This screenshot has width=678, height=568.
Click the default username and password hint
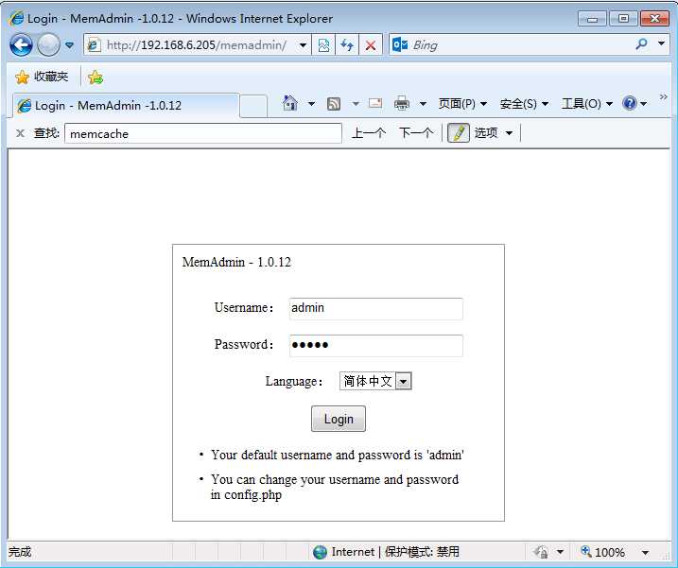[338, 455]
